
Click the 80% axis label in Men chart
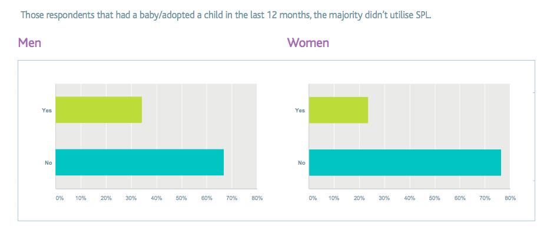pos(257,198)
